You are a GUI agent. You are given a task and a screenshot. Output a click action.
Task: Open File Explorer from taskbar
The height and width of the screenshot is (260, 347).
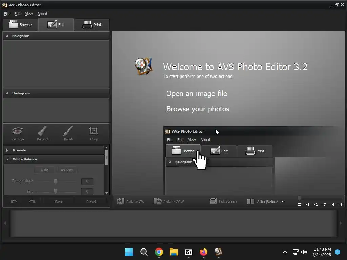tap(174, 252)
